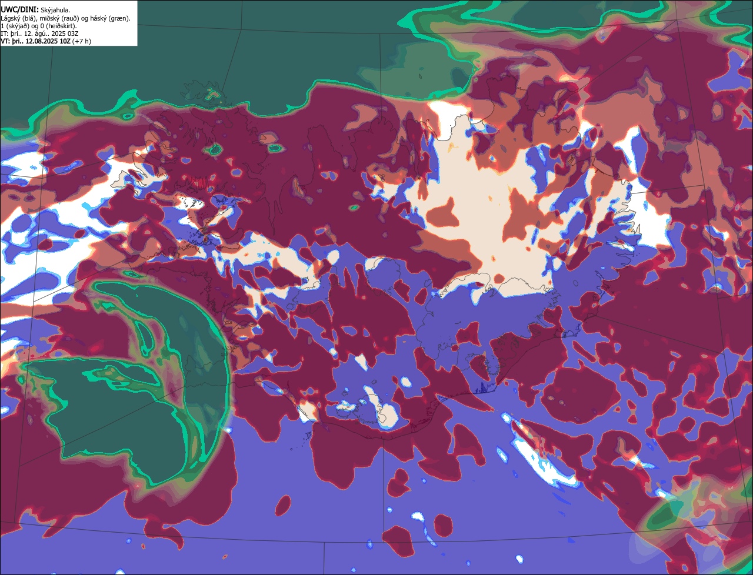753x575 pixels.
Task: Click the "1 (skýjað) og 0 (heiðskírt)." line
Action: [39, 26]
